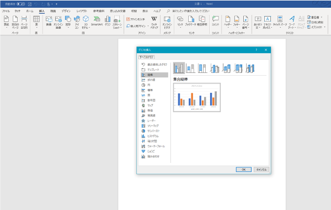Choose ウォーターフォール in the chart type list
Image resolution: width=331 pixels, height=210 pixels.
tap(154, 146)
